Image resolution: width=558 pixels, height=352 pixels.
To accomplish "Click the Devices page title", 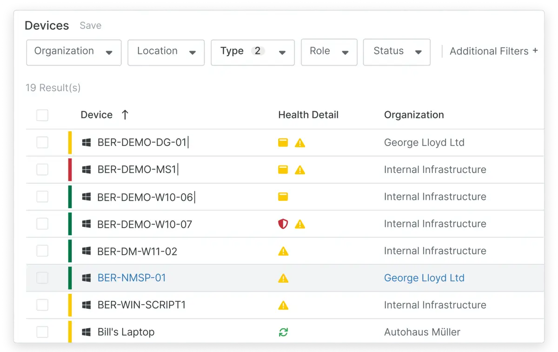I will (46, 26).
